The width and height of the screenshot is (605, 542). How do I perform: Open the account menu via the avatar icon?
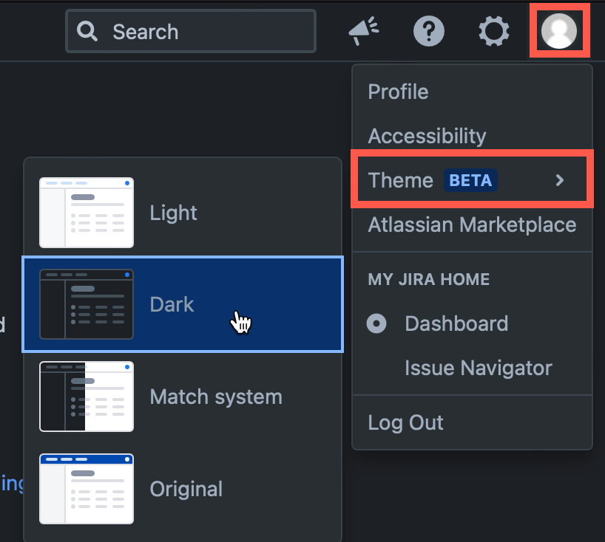(559, 31)
